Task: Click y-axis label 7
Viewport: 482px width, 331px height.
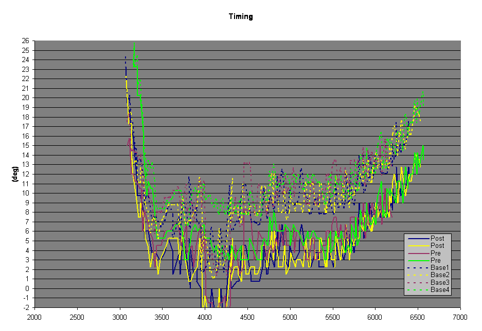Action: 27,222
